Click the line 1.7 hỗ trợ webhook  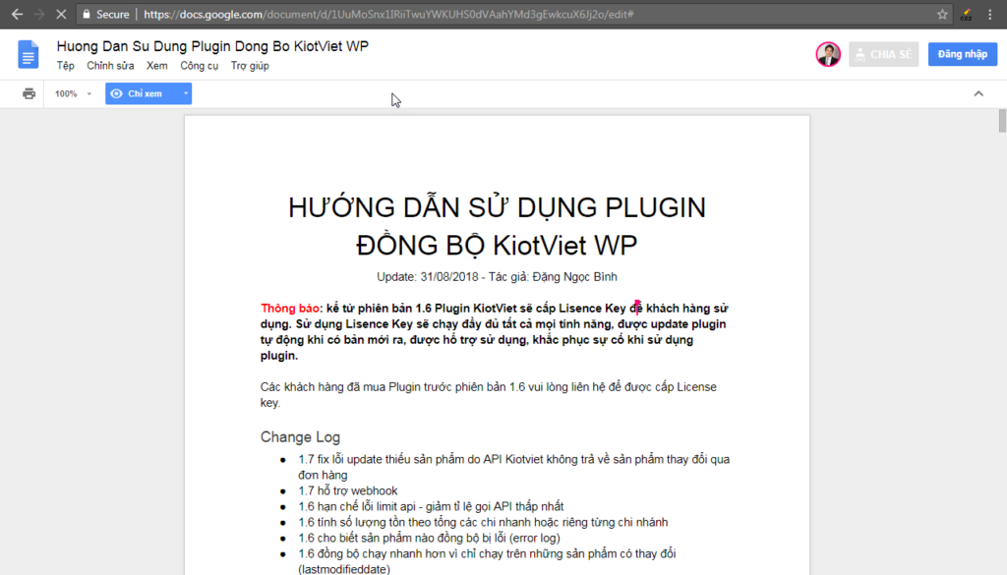pyautogui.click(x=347, y=490)
